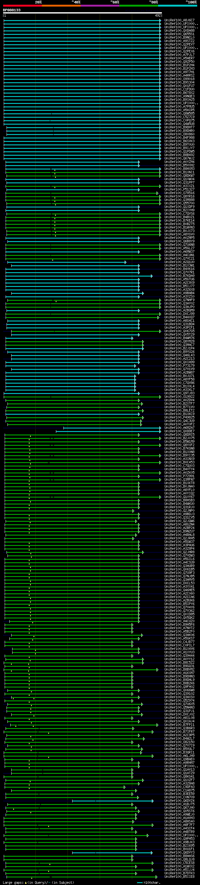Click the Large gaps legend text
Image resolution: width=200 pixels, height=885 pixels.
[38, 882]
